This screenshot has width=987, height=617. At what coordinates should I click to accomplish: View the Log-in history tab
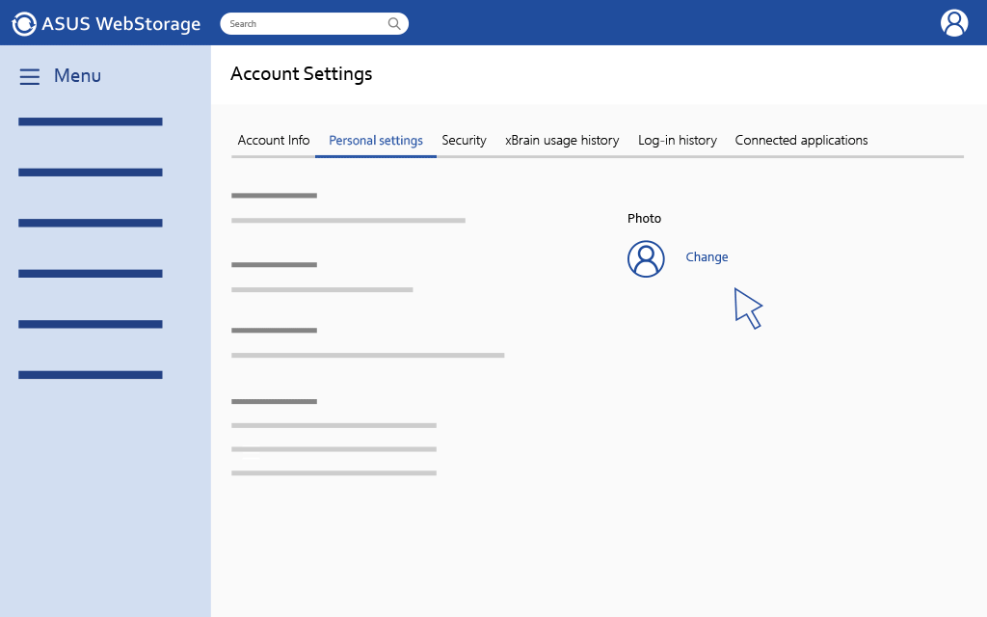click(678, 141)
